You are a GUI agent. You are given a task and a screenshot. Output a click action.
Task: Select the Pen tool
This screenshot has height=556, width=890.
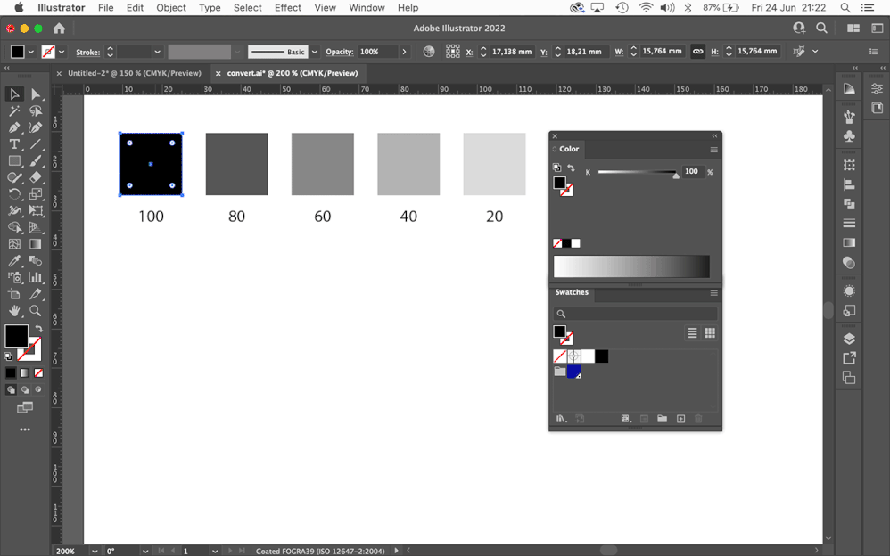(x=14, y=125)
